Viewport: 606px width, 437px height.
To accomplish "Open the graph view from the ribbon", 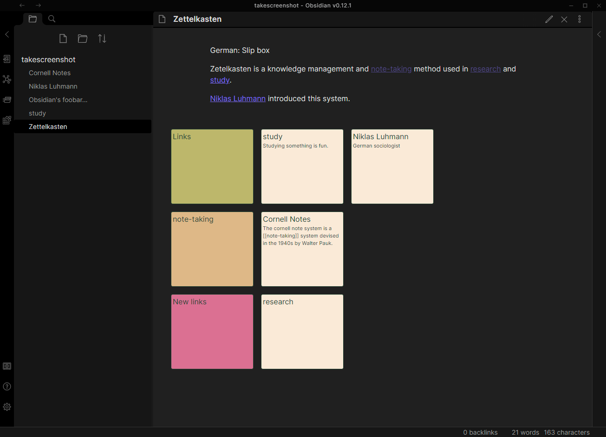I will 7,79.
